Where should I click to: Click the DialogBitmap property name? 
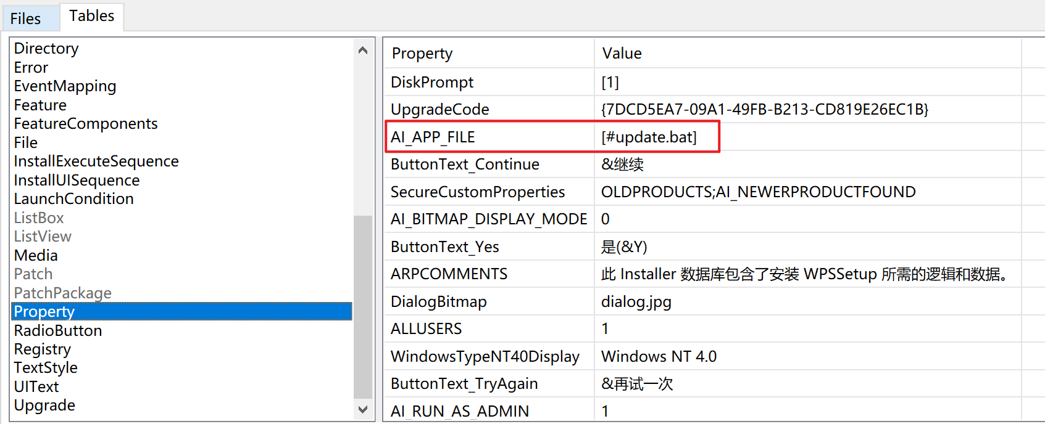(x=438, y=301)
